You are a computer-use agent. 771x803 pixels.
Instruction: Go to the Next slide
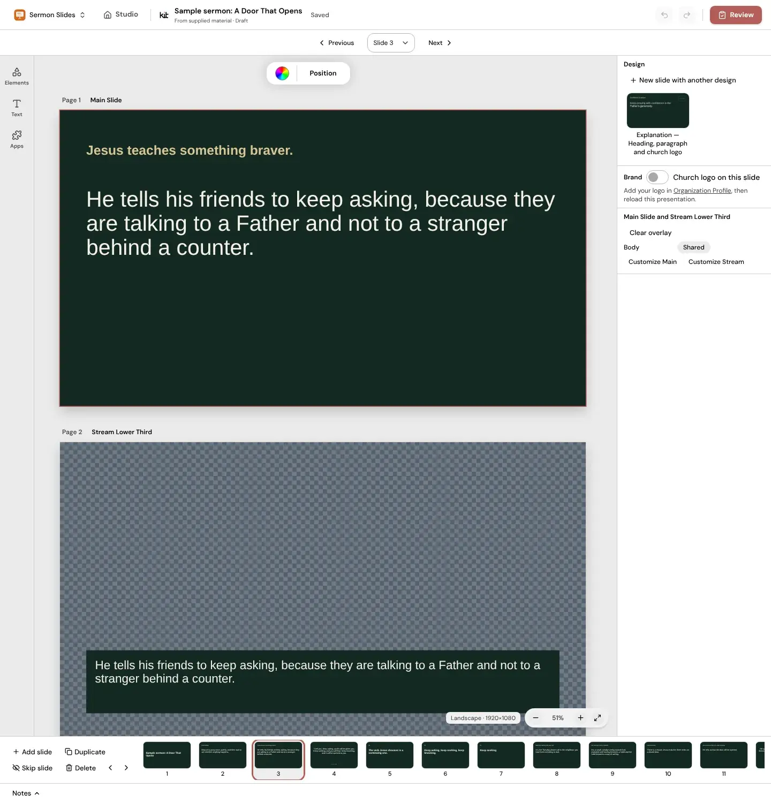coord(440,43)
